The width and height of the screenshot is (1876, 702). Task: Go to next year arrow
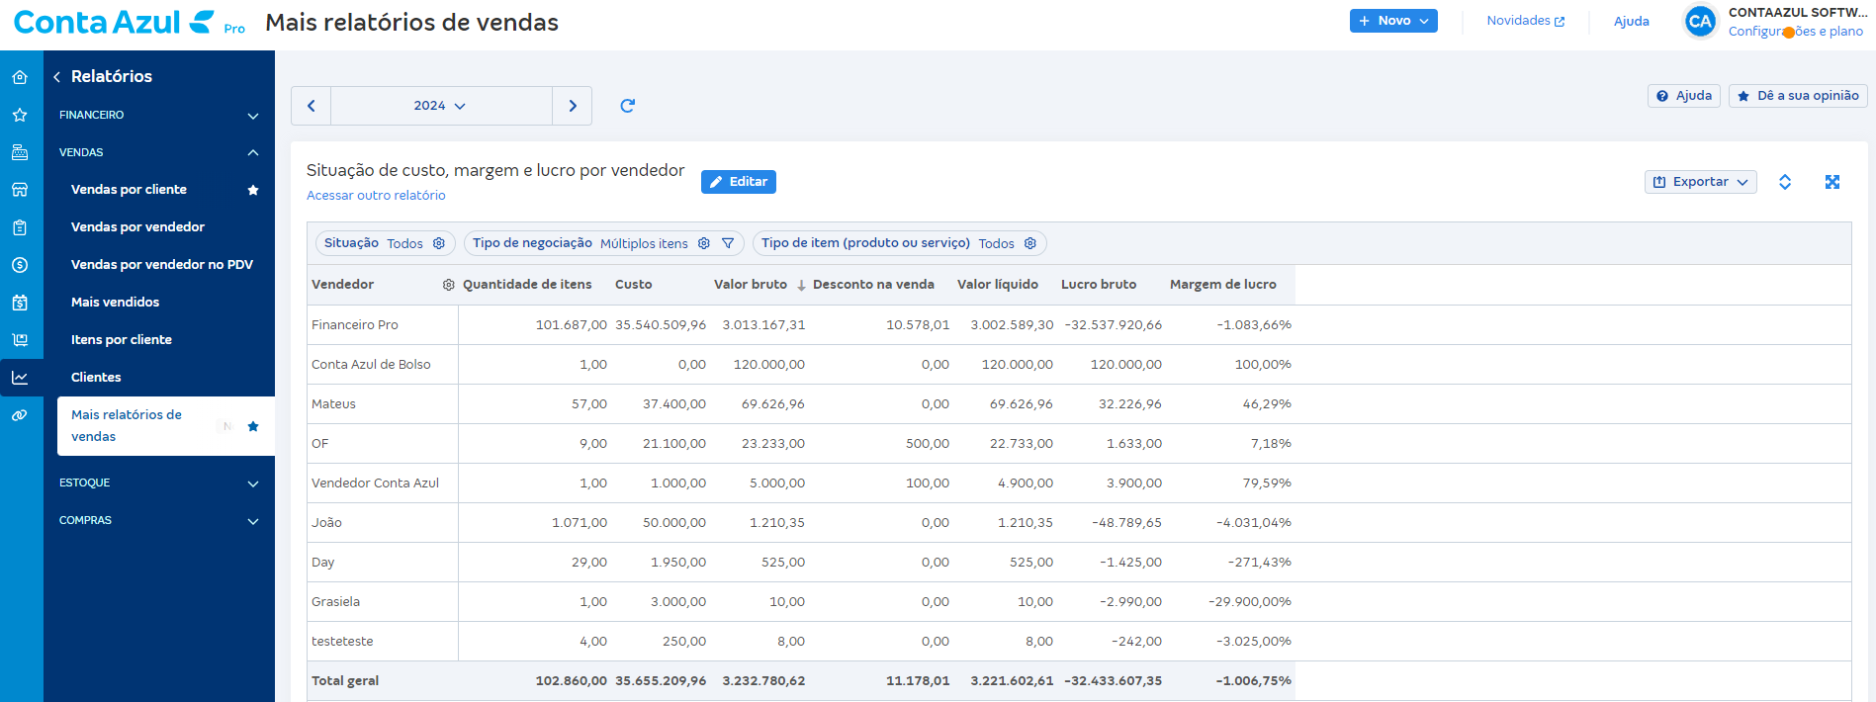[x=573, y=106]
